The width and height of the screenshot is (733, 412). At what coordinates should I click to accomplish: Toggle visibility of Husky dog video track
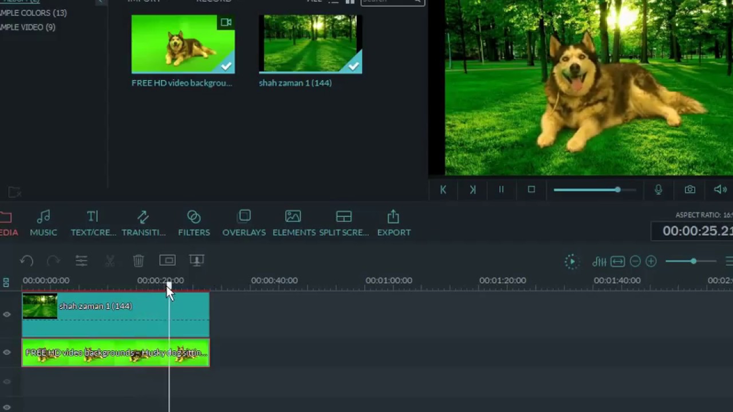pyautogui.click(x=7, y=352)
